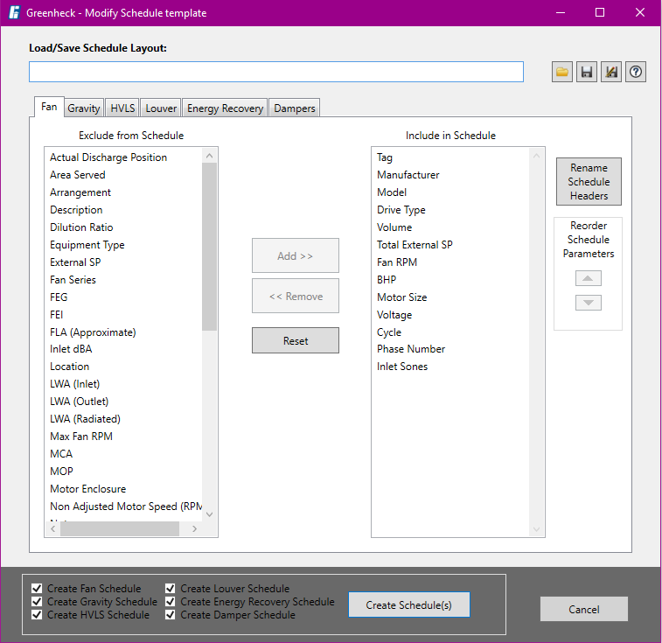The image size is (662, 643).
Task: Select Actual Discharge Position in Exclude list
Action: click(x=108, y=157)
